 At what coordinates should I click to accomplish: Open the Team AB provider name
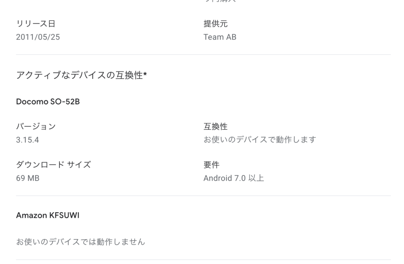[220, 37]
